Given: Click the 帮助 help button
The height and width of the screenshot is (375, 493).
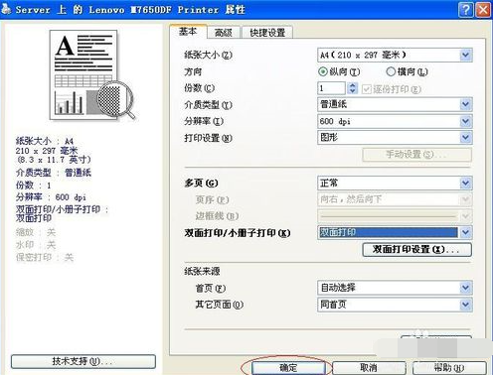Looking at the screenshot, I should [449, 367].
